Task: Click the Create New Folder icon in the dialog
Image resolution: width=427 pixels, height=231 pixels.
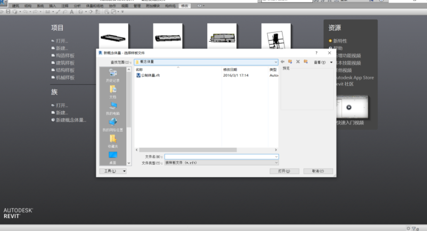Action: point(306,62)
